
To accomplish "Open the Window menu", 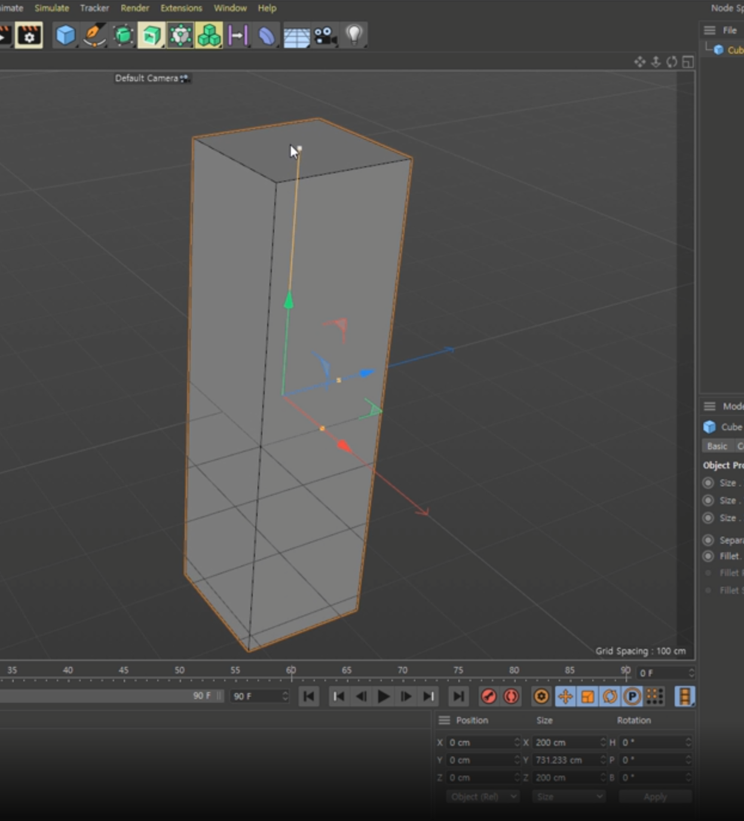I will coord(230,8).
